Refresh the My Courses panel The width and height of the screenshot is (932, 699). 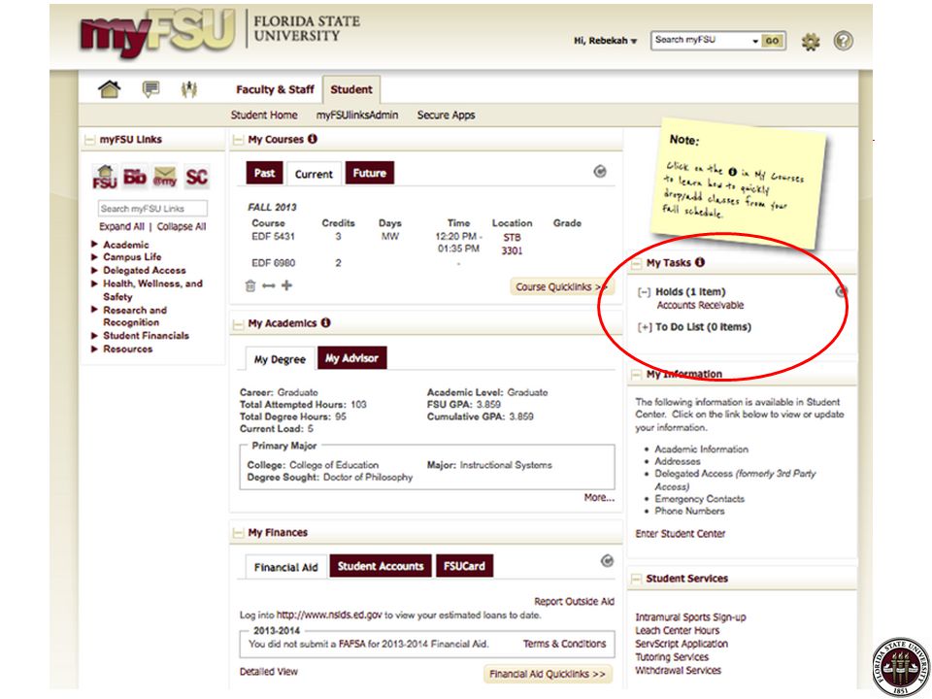(600, 171)
